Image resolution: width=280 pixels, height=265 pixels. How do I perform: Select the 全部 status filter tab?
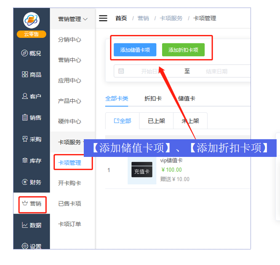click(123, 121)
